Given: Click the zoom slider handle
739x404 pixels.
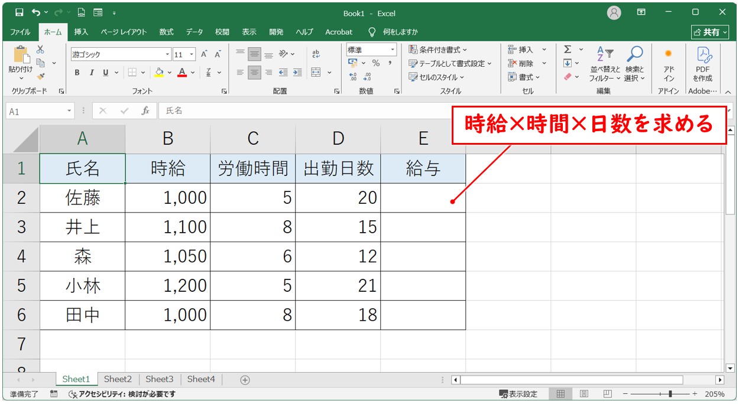Looking at the screenshot, I should point(670,394).
